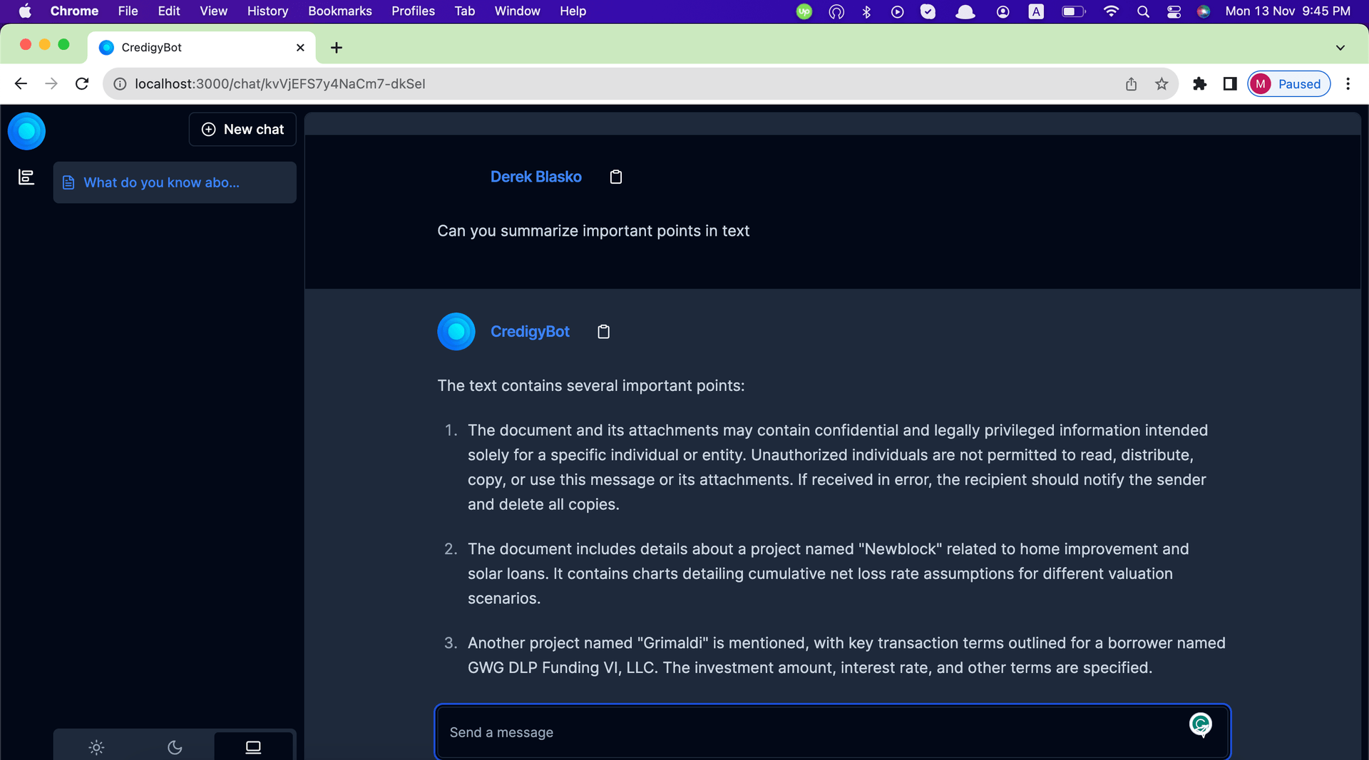This screenshot has height=760, width=1369.
Task: Click the battery status icon
Action: point(1073,11)
